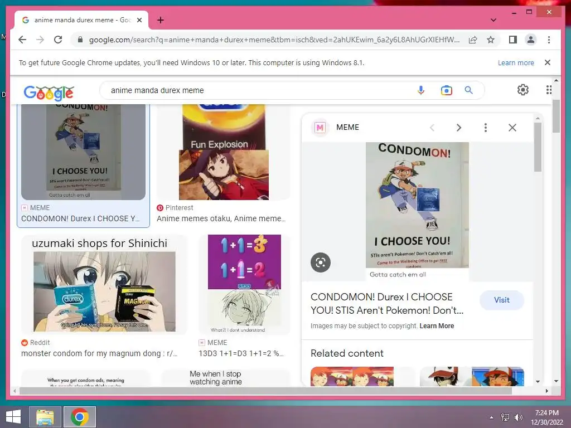Open copyright Learn More link

437,326
